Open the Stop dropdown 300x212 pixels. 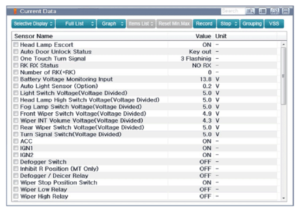click(x=228, y=24)
